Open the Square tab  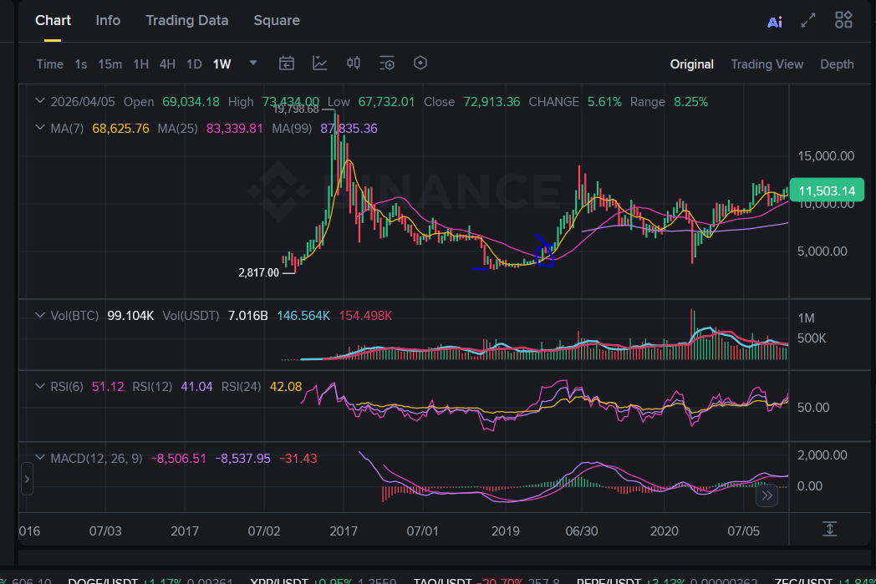coord(277,21)
